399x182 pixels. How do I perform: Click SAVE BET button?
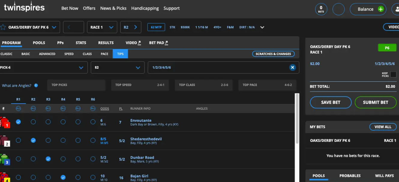(x=331, y=102)
